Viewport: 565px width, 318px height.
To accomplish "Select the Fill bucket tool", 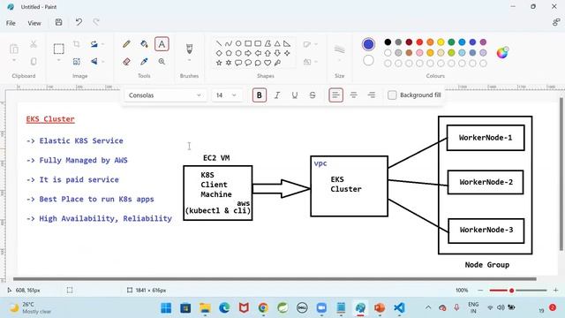I will pyautogui.click(x=144, y=44).
